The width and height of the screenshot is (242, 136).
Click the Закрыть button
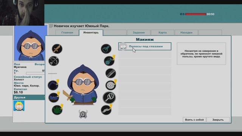click(218, 120)
